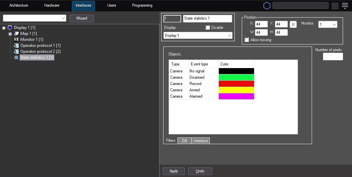Screen dimensions: 352x177
Task: Click the grid layout icon in top bar
Action: [335, 6]
